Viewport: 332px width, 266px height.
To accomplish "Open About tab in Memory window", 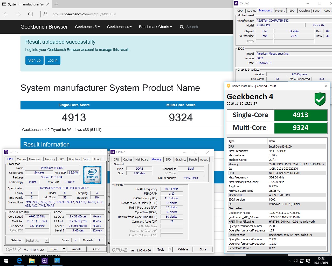I will 204,159.
